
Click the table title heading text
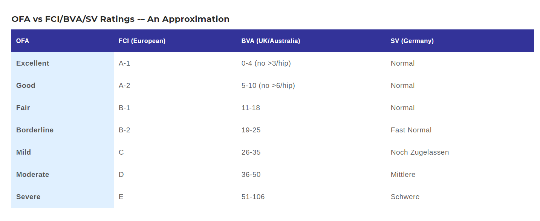click(120, 19)
